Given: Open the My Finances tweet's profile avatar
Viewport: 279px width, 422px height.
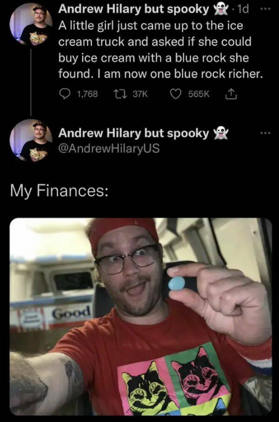Looking at the screenshot, I should [31, 140].
